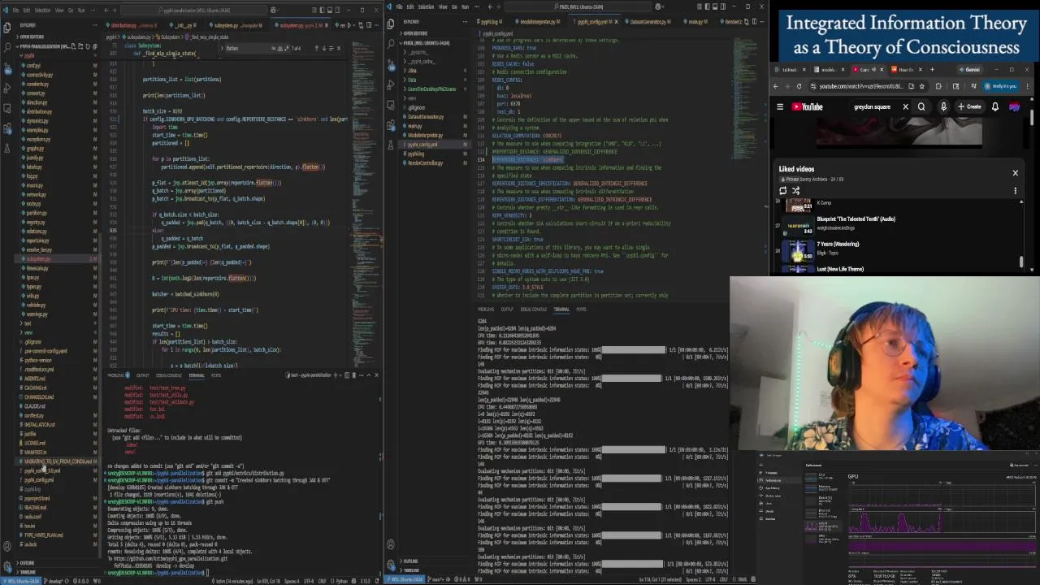Open Search view in PNDL window activity bar
Image resolution: width=1040 pixels, height=585 pixels.
(390, 43)
